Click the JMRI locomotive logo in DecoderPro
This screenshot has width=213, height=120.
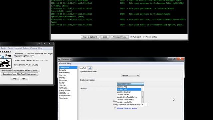coord(5,63)
